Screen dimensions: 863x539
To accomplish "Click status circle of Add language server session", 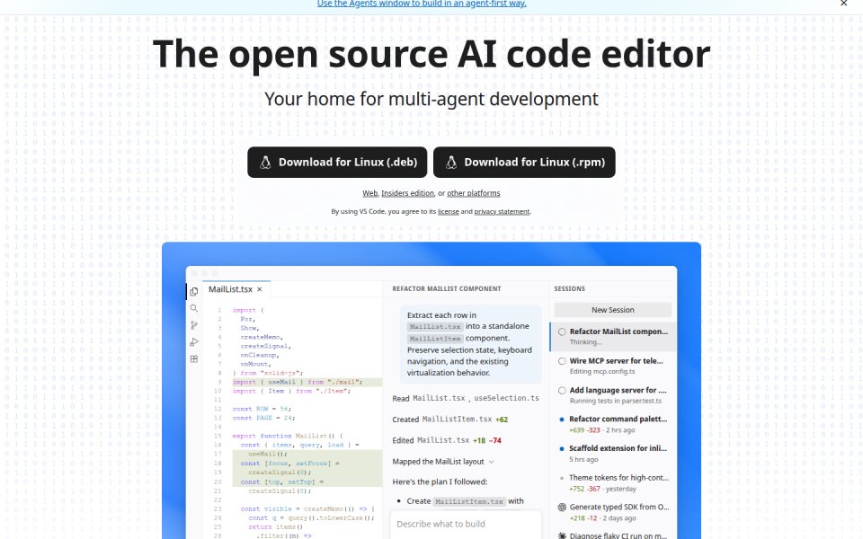I will point(562,391).
